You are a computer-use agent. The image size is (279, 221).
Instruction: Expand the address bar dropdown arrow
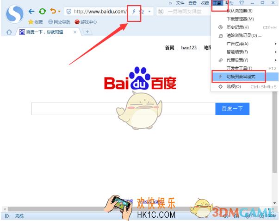[x=149, y=12]
